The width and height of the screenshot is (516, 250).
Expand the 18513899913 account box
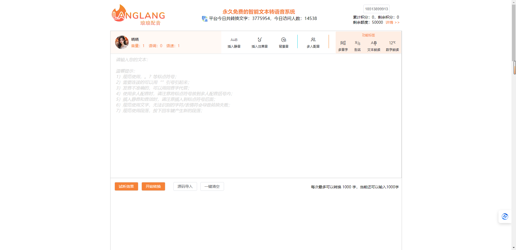tap(376, 9)
